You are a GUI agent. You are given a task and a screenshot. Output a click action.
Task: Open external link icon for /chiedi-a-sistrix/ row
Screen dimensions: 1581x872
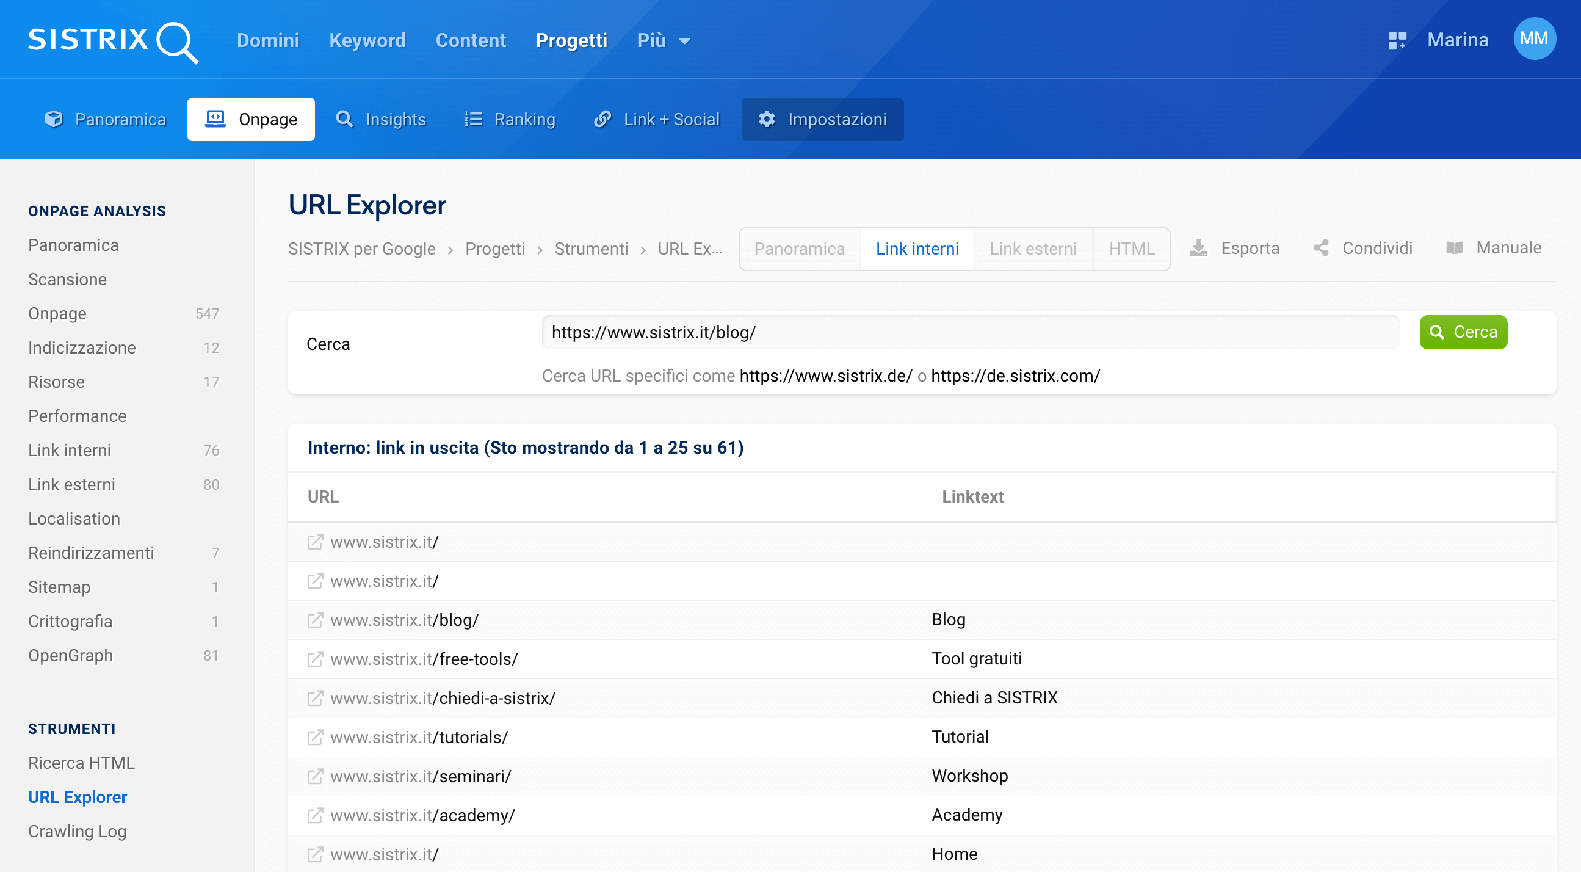315,698
